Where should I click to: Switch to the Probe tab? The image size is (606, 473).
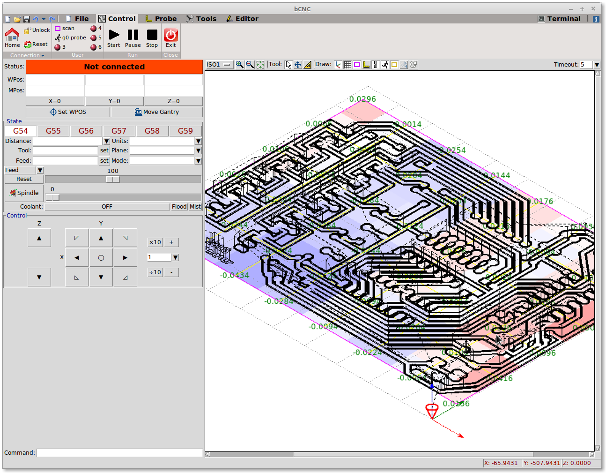pyautogui.click(x=161, y=19)
